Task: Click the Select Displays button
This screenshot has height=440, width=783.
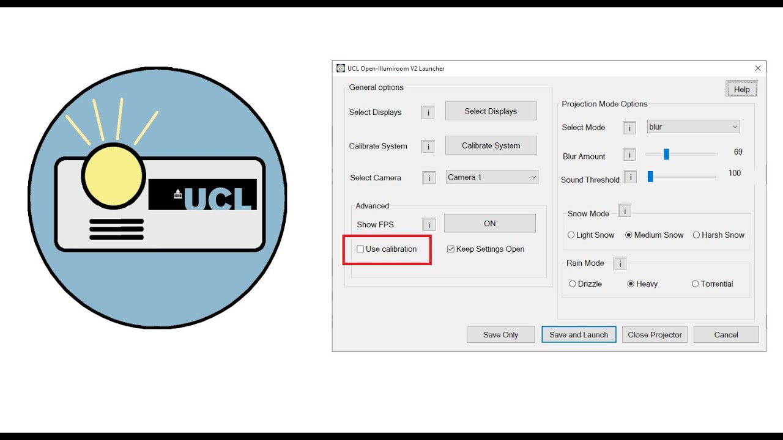Action: (x=491, y=111)
